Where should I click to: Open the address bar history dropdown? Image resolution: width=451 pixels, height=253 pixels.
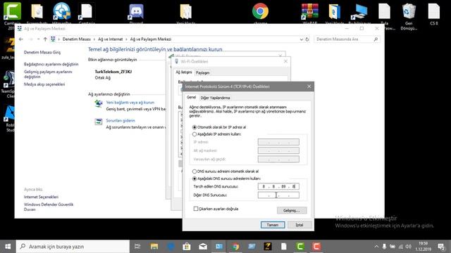click(301, 39)
